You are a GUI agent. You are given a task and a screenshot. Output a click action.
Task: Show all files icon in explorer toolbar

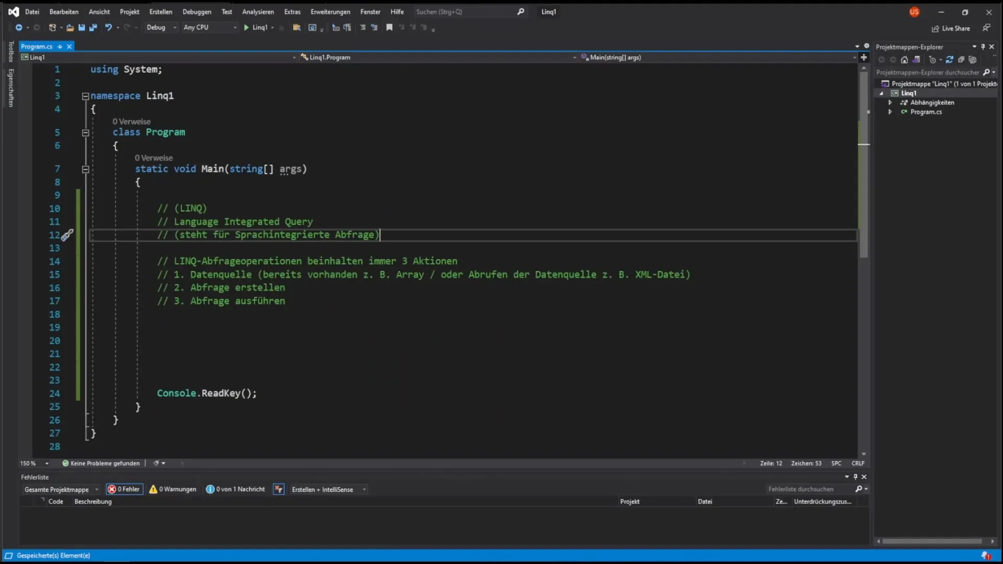[x=973, y=60]
